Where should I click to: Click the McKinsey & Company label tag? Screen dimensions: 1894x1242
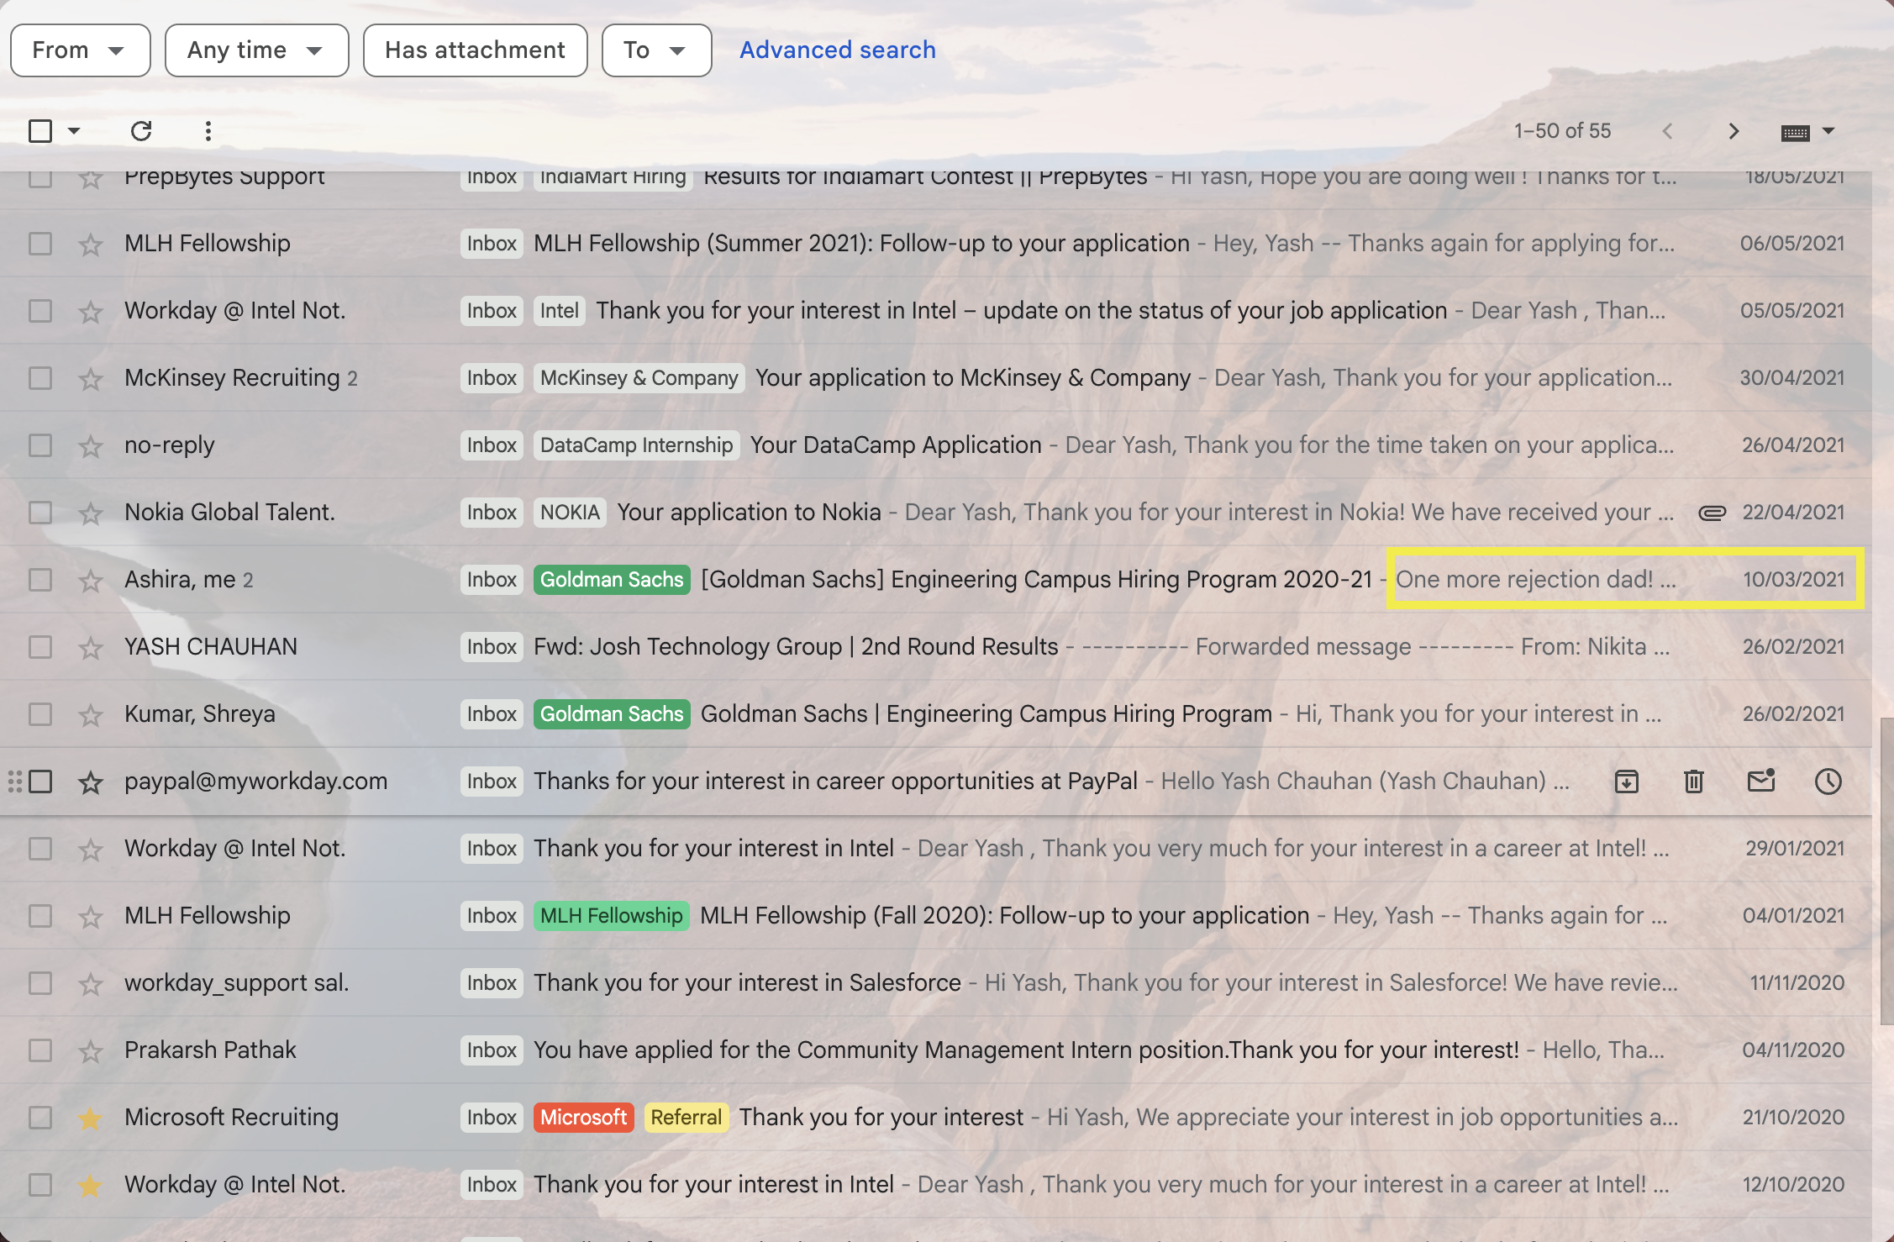(x=639, y=378)
